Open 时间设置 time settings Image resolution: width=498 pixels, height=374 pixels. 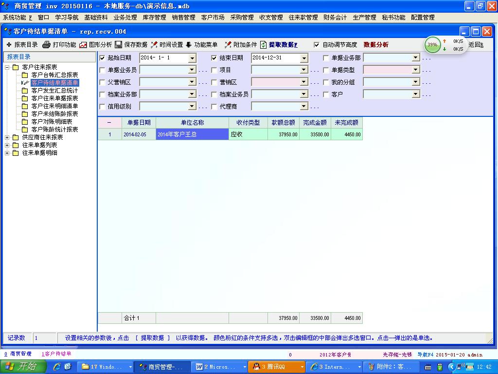click(154, 45)
